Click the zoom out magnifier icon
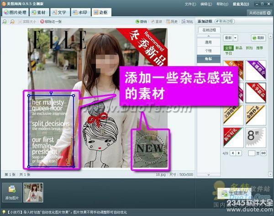Image resolution: width=274 pixels, height=216 pixels. (x=11, y=21)
